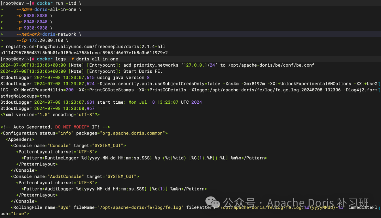Click the '-Djavax.security.auth.useSubjectCredsOnly=false' JVM option
Viewport: 381px width, 218px height.
point(159,84)
